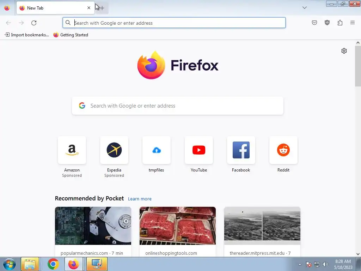Open the new tab personalize gear icon
Screen dimensions: 361x271
pos(344,51)
